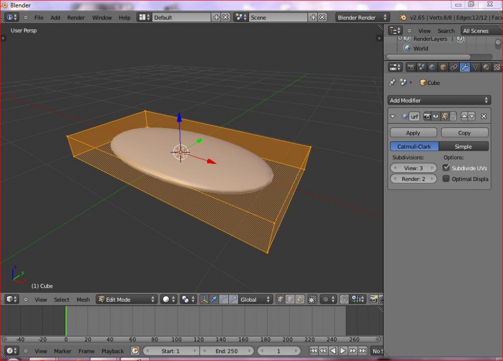Open the Render properties tab (camera icon)
The height and width of the screenshot is (361, 503).
[411, 67]
